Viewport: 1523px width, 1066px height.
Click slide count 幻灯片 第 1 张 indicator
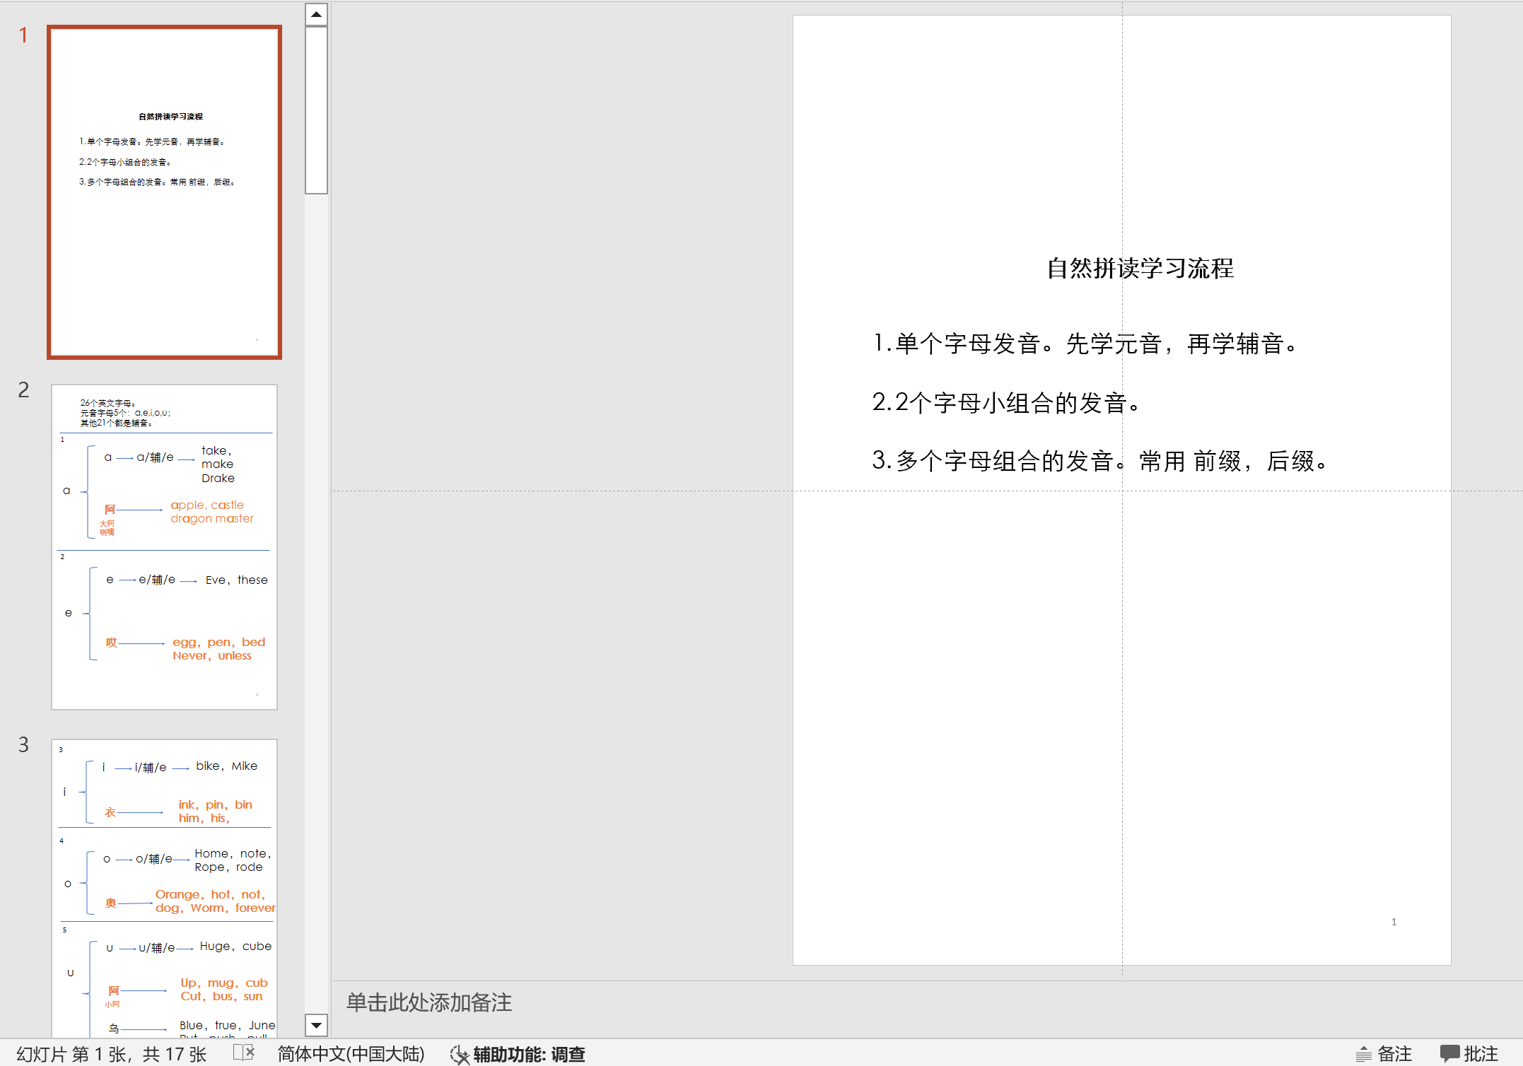click(111, 1055)
